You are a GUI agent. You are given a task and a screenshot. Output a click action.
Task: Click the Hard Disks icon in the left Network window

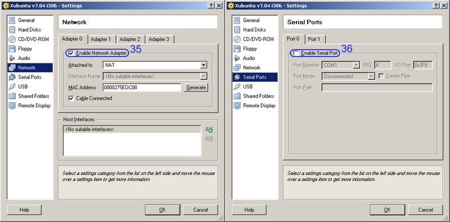click(x=12, y=30)
